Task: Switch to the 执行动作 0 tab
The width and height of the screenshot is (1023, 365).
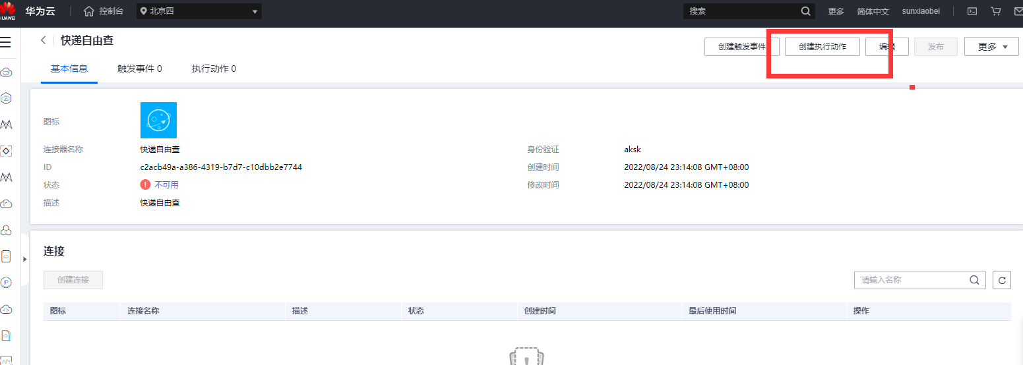Action: (x=214, y=69)
